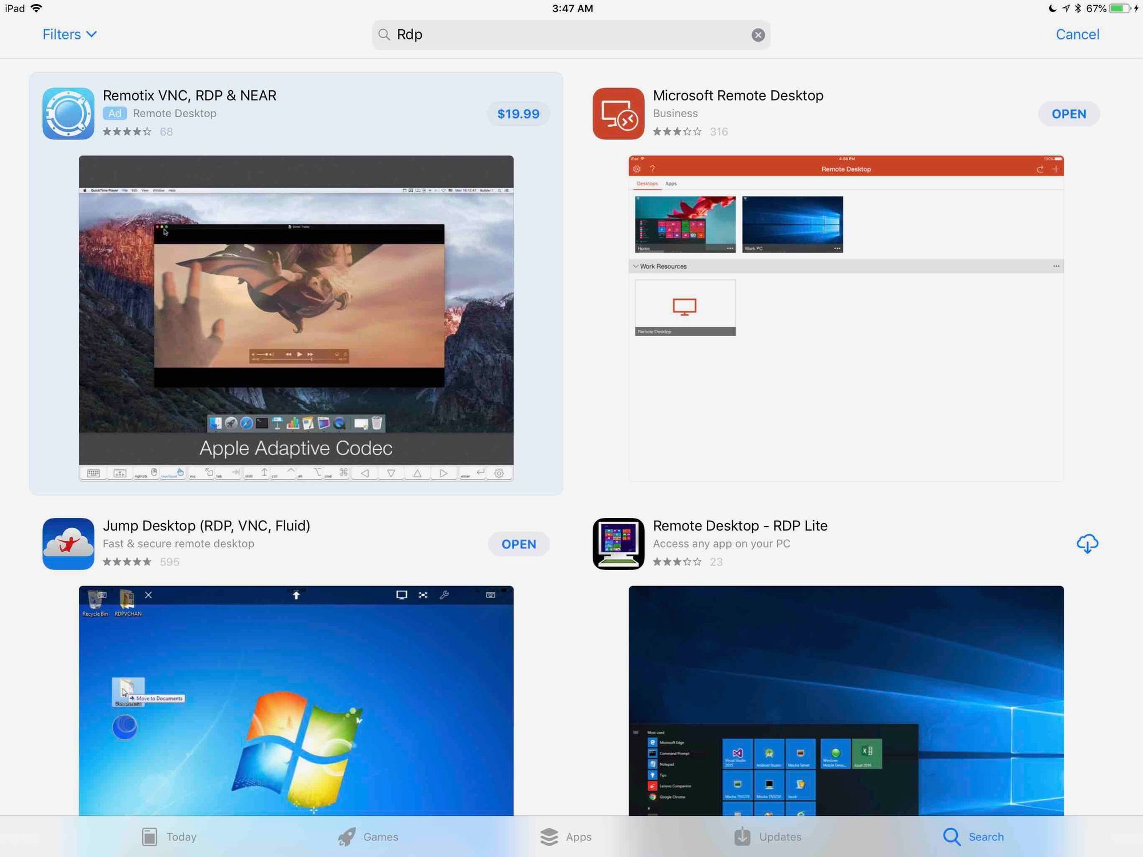
Task: Click the Rdp search field
Action: click(x=571, y=35)
